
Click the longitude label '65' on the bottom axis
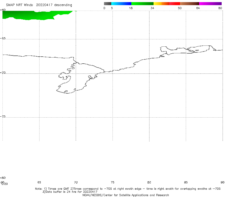tap(39, 182)
